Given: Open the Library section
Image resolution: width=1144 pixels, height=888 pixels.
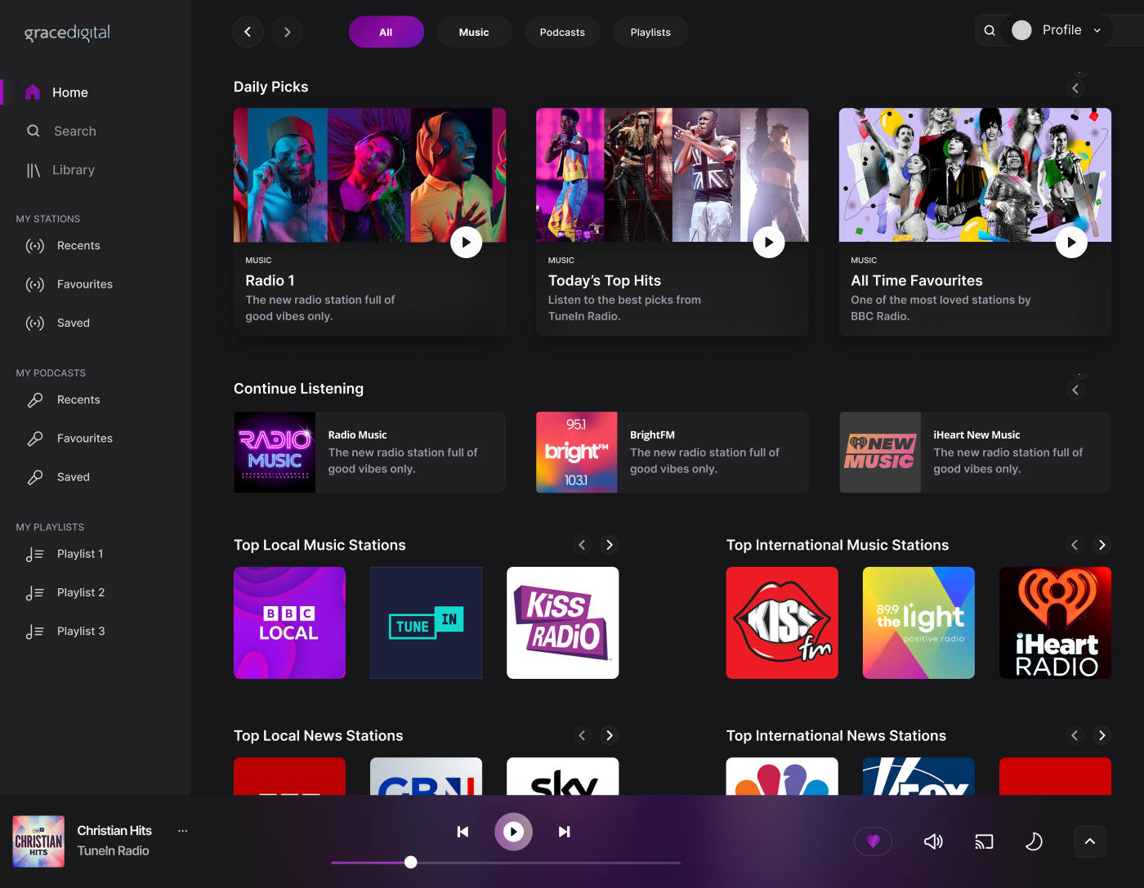Looking at the screenshot, I should pos(61,170).
